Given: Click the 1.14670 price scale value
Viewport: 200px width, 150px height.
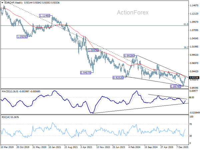Looking at the screenshot, I should coord(194,5).
